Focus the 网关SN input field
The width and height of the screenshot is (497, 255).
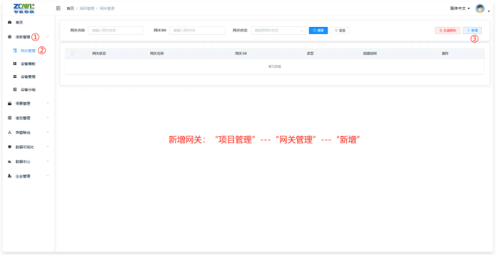(197, 30)
